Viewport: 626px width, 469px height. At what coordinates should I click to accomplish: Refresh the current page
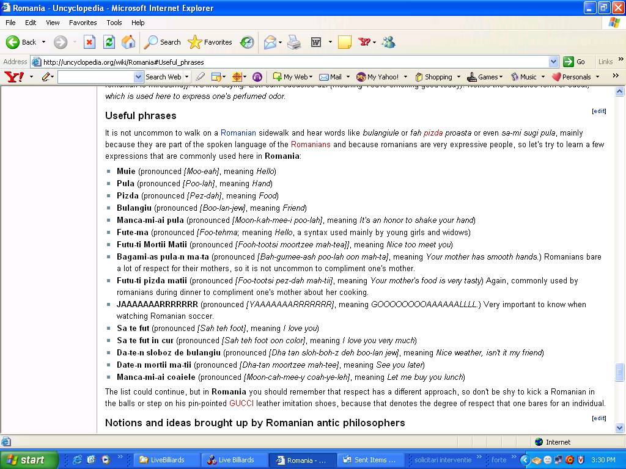coord(109,42)
